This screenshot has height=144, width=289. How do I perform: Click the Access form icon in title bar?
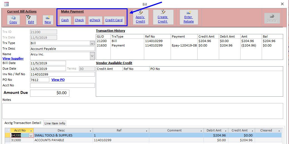pos(6,4)
